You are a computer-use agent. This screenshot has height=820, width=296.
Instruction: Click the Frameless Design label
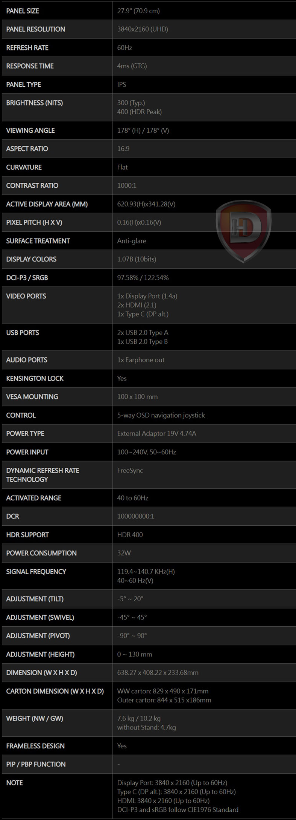point(35,746)
